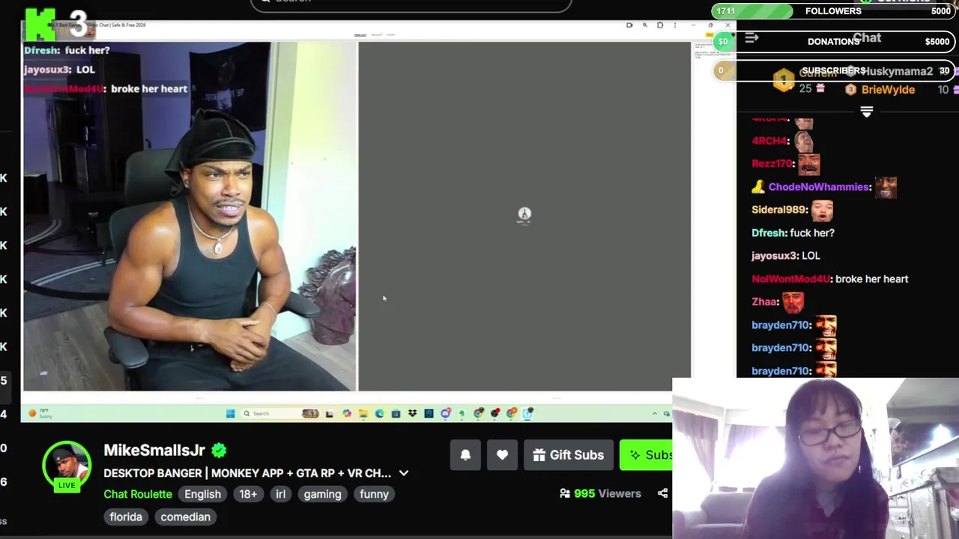The height and width of the screenshot is (539, 959).
Task: Select the English language tag
Action: click(x=202, y=494)
